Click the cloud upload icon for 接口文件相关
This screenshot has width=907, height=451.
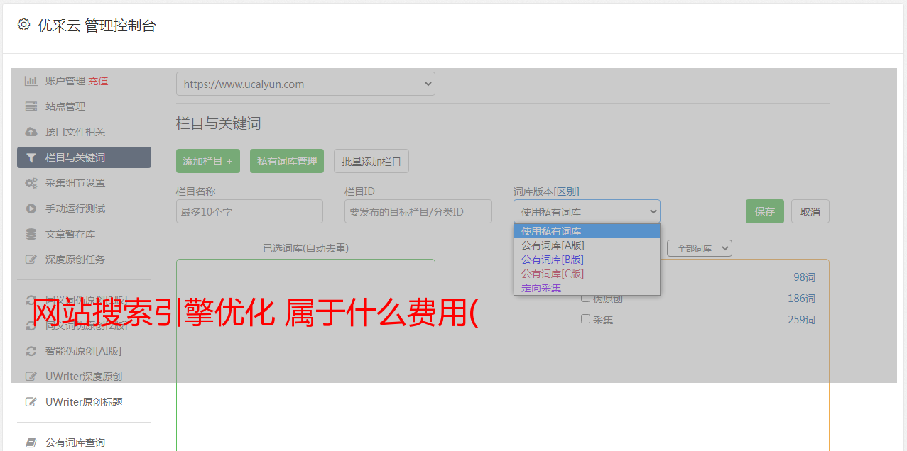tap(31, 132)
